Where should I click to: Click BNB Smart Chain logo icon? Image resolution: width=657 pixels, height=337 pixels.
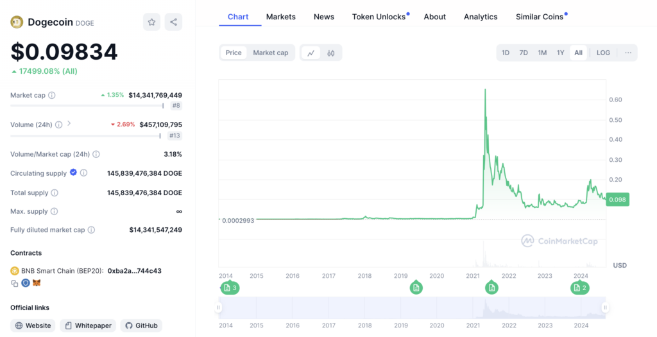tap(15, 271)
